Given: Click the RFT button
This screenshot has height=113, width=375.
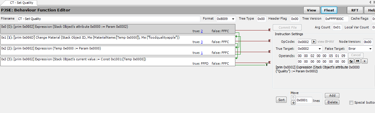Looking at the screenshot, I should pyautogui.click(x=355, y=10).
